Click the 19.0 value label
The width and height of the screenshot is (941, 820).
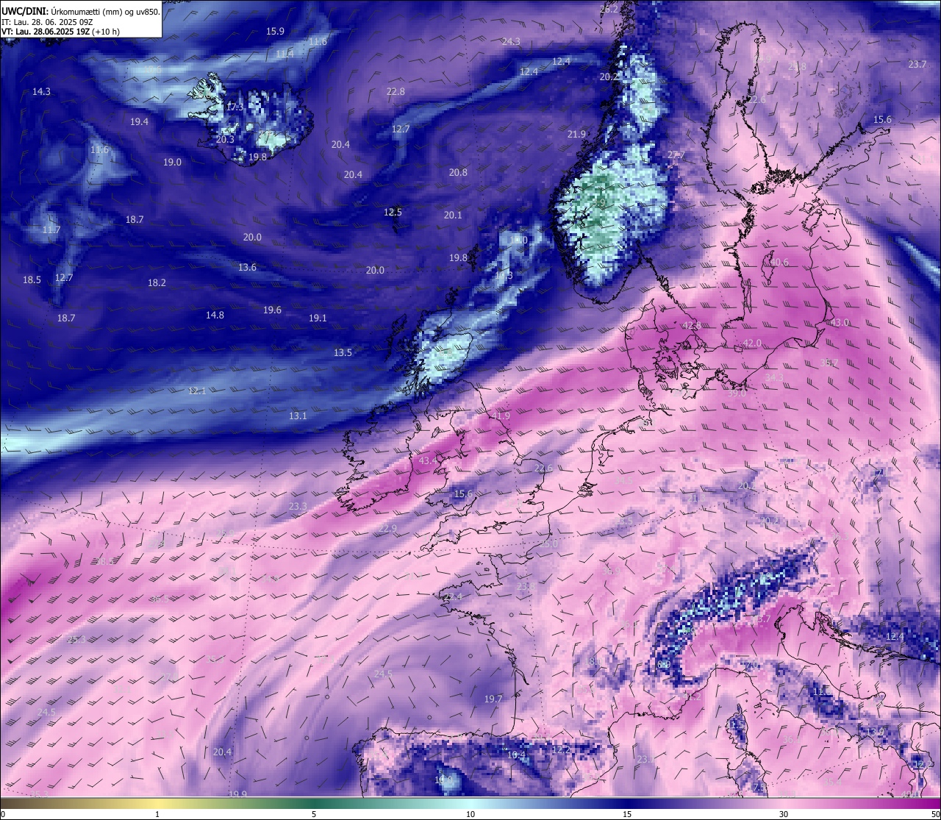tap(172, 163)
